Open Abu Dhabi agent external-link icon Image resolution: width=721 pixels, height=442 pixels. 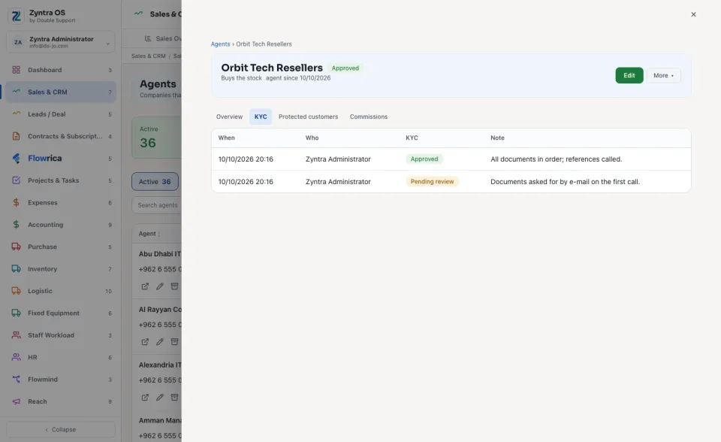click(145, 286)
